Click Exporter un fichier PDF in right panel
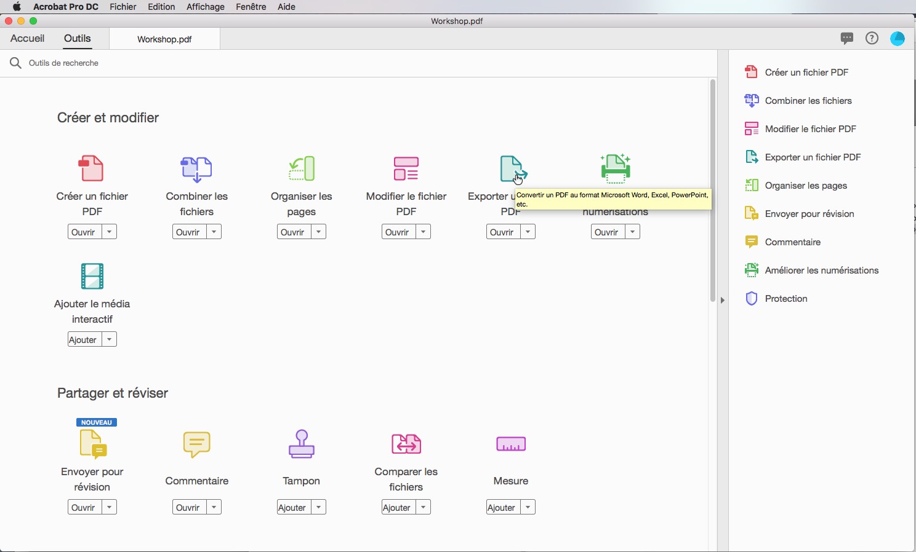 (803, 157)
